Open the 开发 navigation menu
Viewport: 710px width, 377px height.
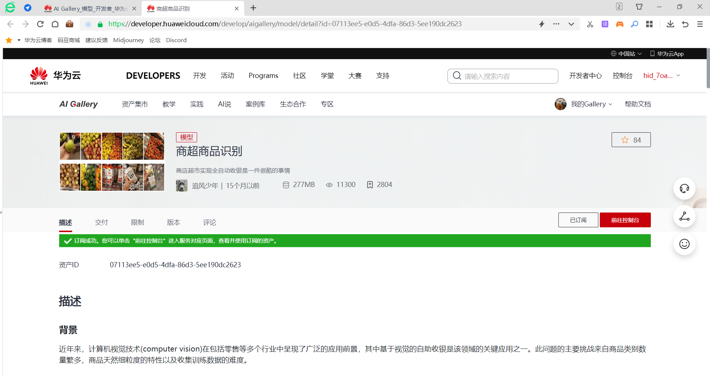pos(200,76)
